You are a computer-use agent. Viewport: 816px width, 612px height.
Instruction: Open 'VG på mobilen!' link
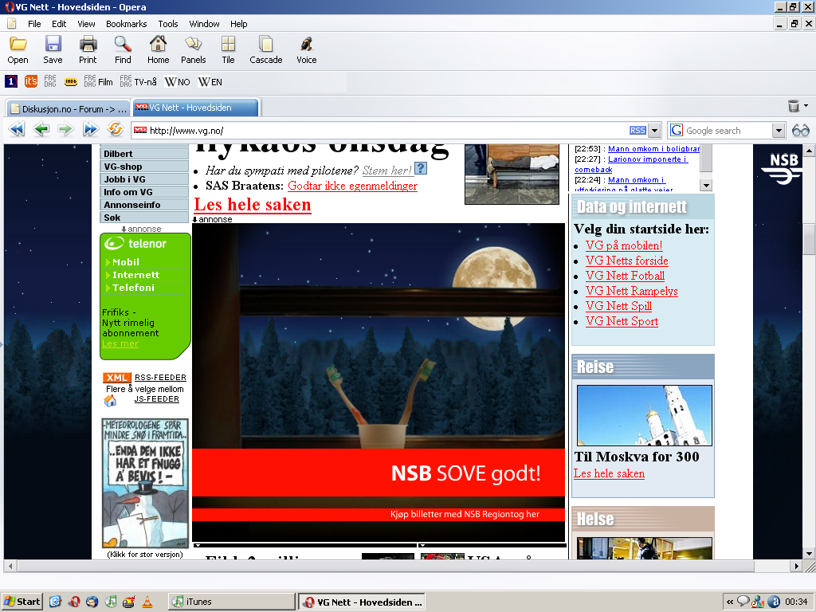click(x=624, y=245)
